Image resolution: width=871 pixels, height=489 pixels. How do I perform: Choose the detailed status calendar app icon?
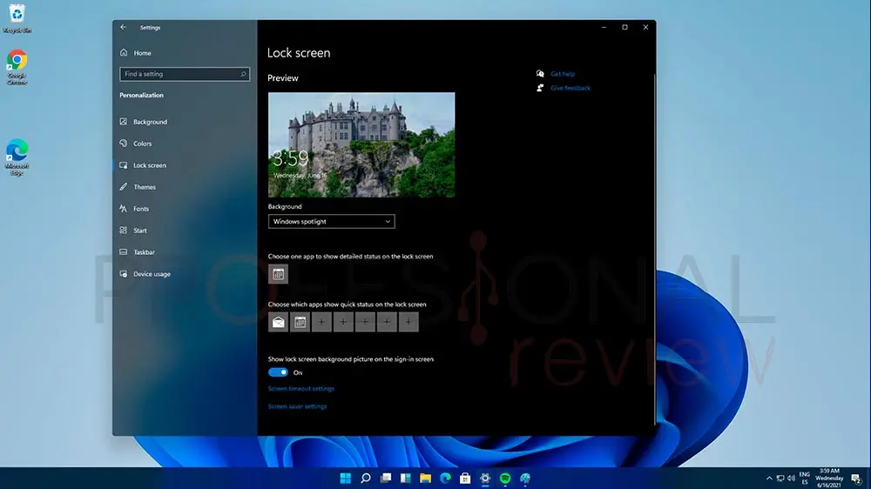point(279,273)
